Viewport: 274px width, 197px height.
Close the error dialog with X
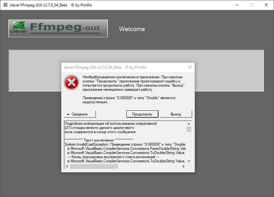[x=190, y=67]
